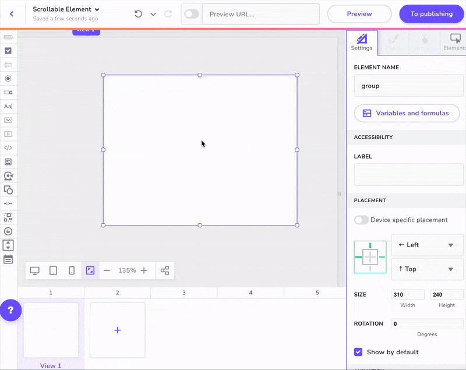The image size is (466, 370).
Task: Select the emoji element tool
Action: (8, 231)
